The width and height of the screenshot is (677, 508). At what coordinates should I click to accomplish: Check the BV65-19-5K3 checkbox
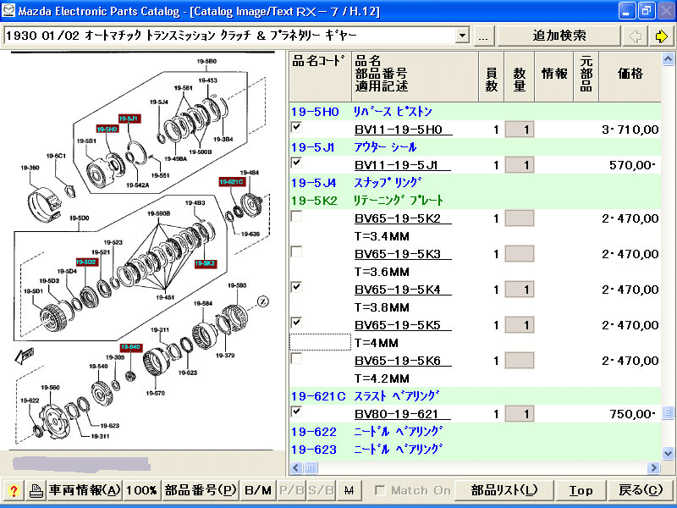point(297,251)
